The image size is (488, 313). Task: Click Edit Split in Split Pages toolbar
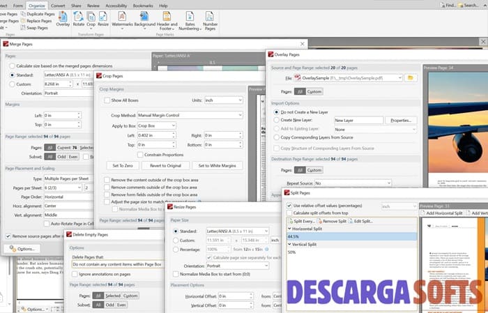click(x=360, y=221)
